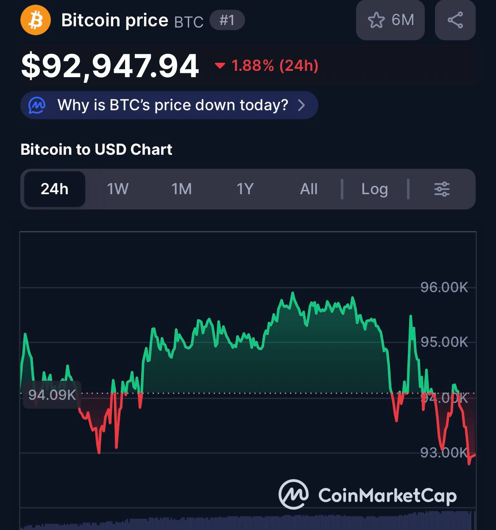
Task: Tap the share icon button
Action: 455,20
